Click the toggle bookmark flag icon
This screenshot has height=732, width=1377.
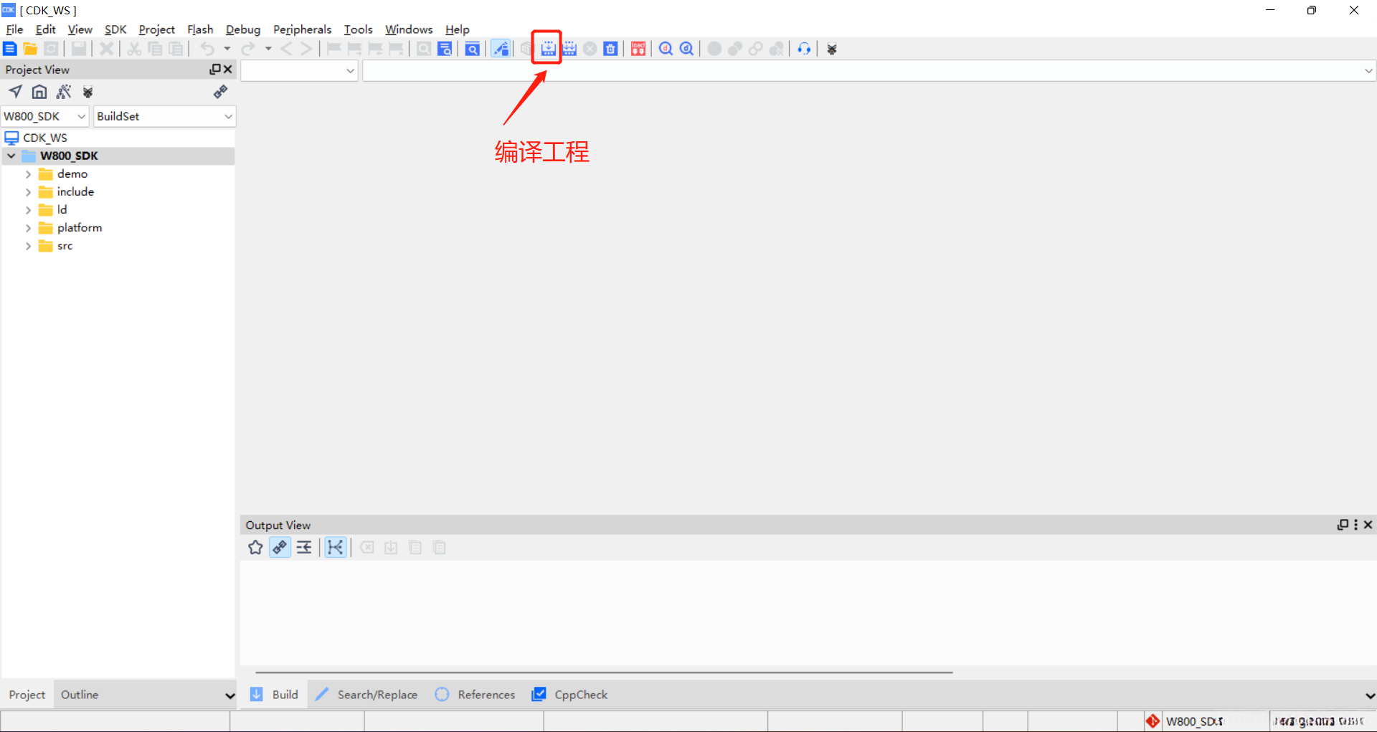tap(333, 49)
